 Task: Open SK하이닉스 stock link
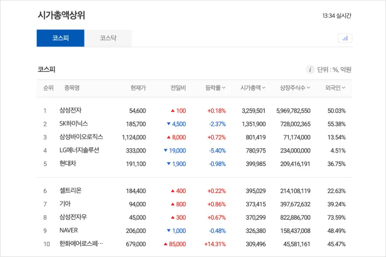(x=74, y=124)
